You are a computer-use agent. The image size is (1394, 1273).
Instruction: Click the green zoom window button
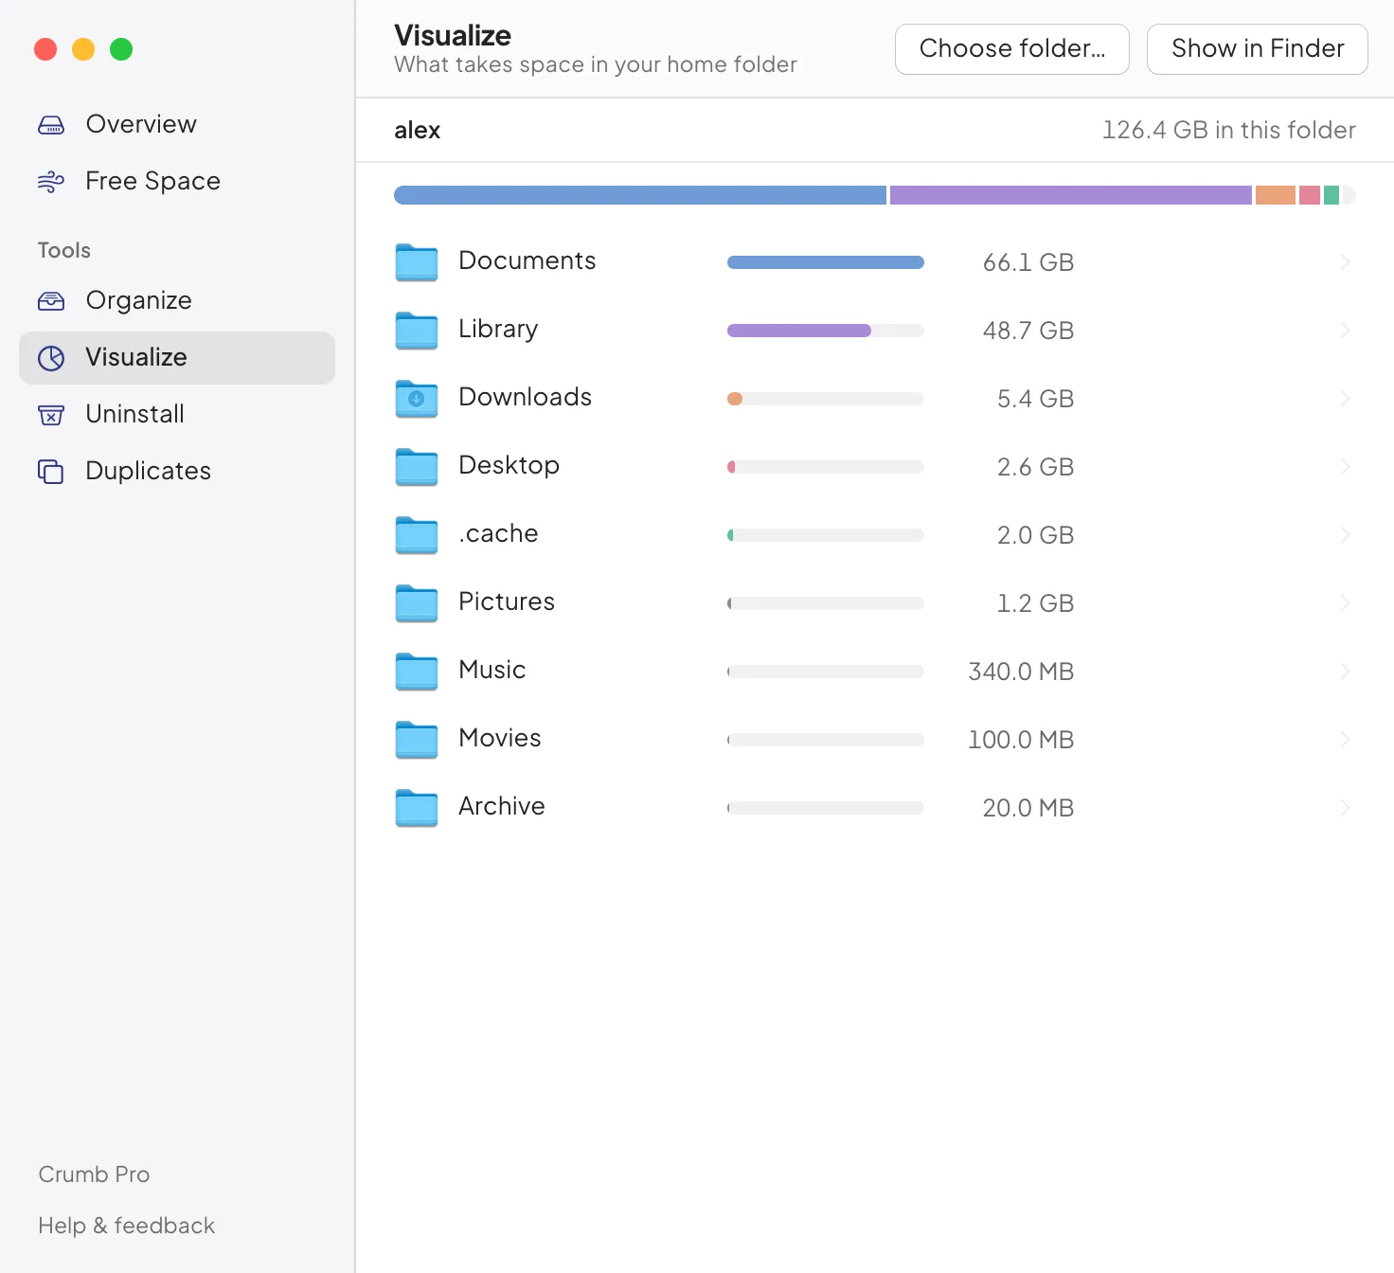pos(121,49)
